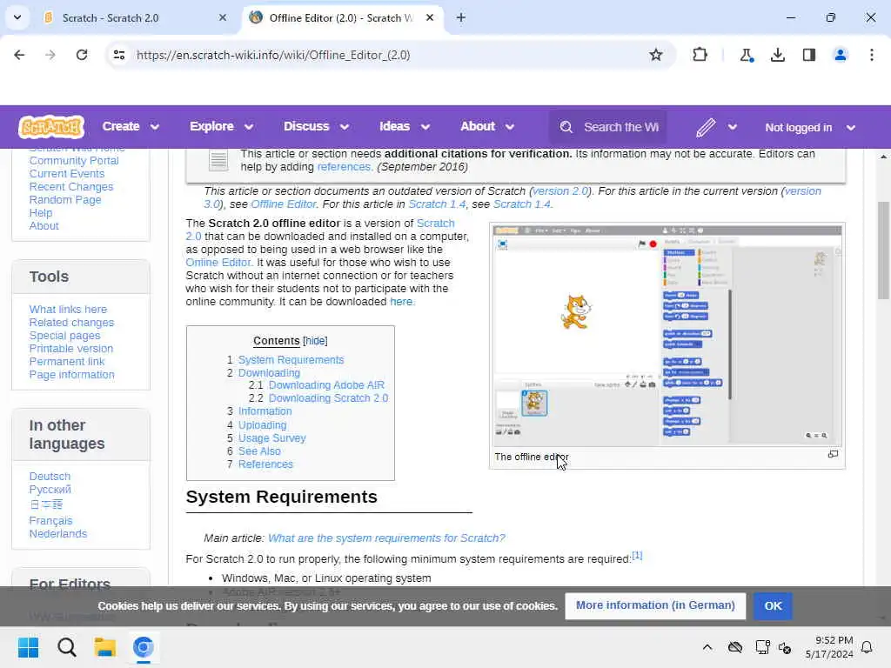This screenshot has height=668, width=891.
Task: Click the muted volume icon in the system tray
Action: [786, 647]
